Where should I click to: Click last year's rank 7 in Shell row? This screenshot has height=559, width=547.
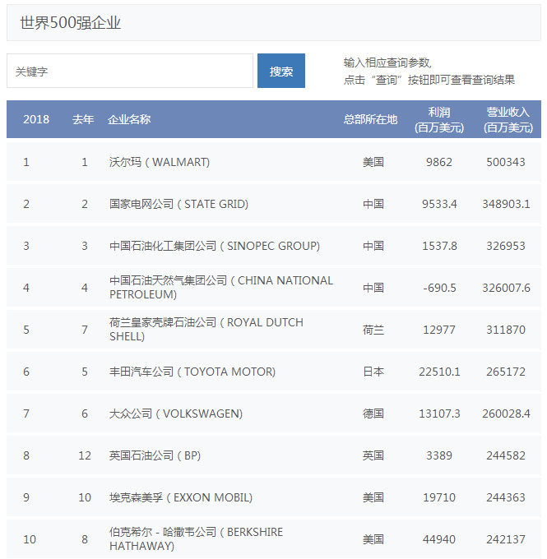85,330
